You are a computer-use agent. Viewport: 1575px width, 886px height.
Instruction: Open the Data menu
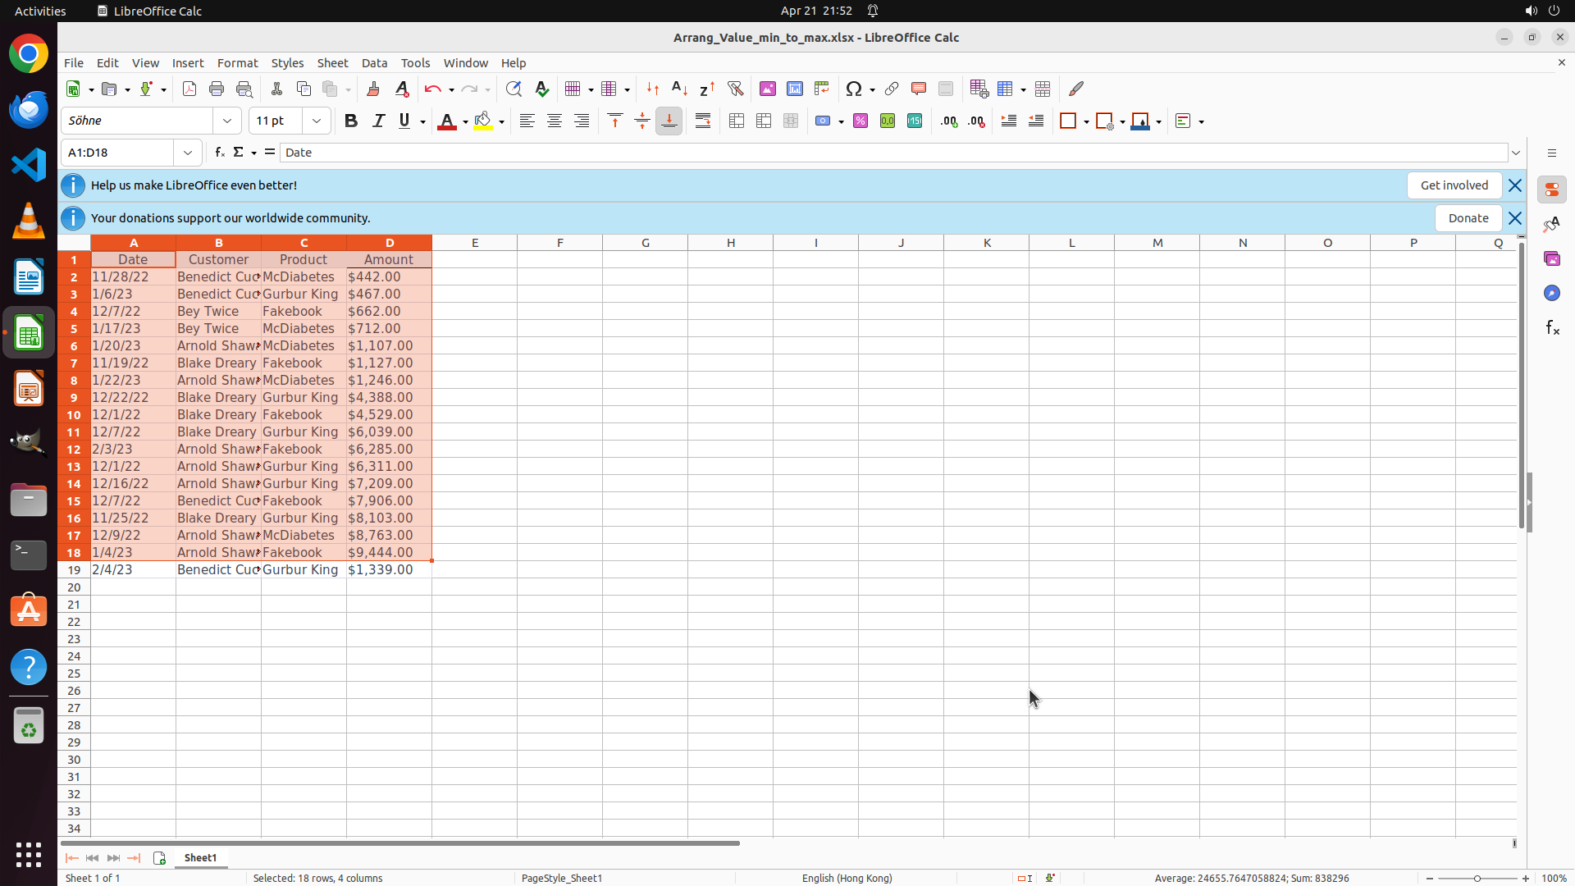374,63
